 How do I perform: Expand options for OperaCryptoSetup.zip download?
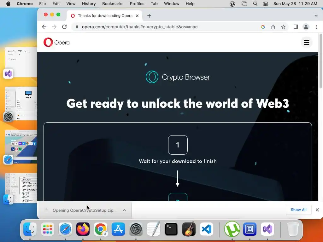tap(124, 210)
